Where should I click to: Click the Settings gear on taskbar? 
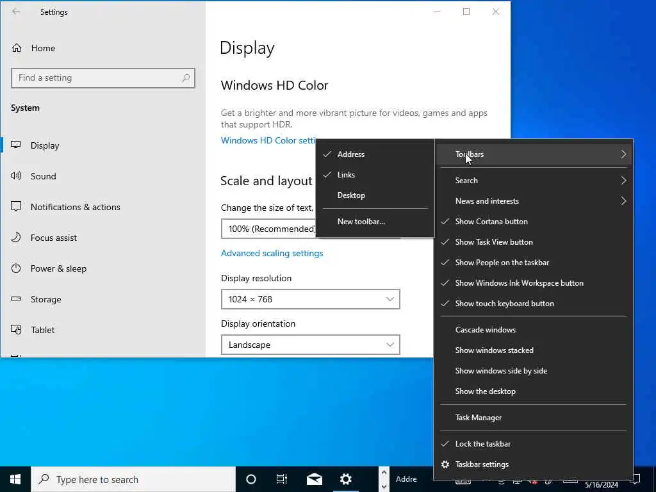[x=345, y=479]
